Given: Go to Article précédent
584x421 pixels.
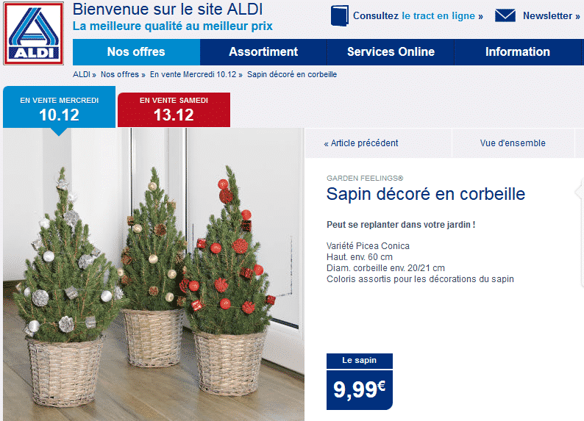Looking at the screenshot, I should 361,143.
